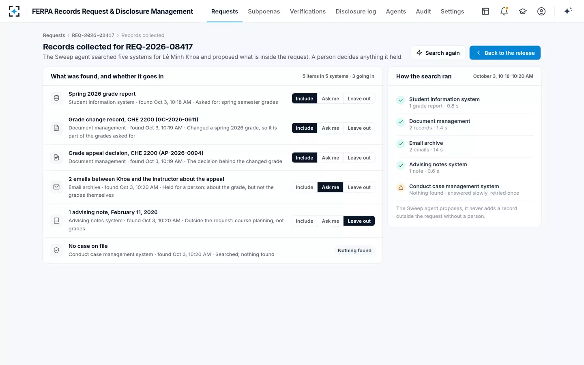
Task: Click the October 3, 10:18–10:20 AM timestamp
Action: pyautogui.click(x=503, y=76)
